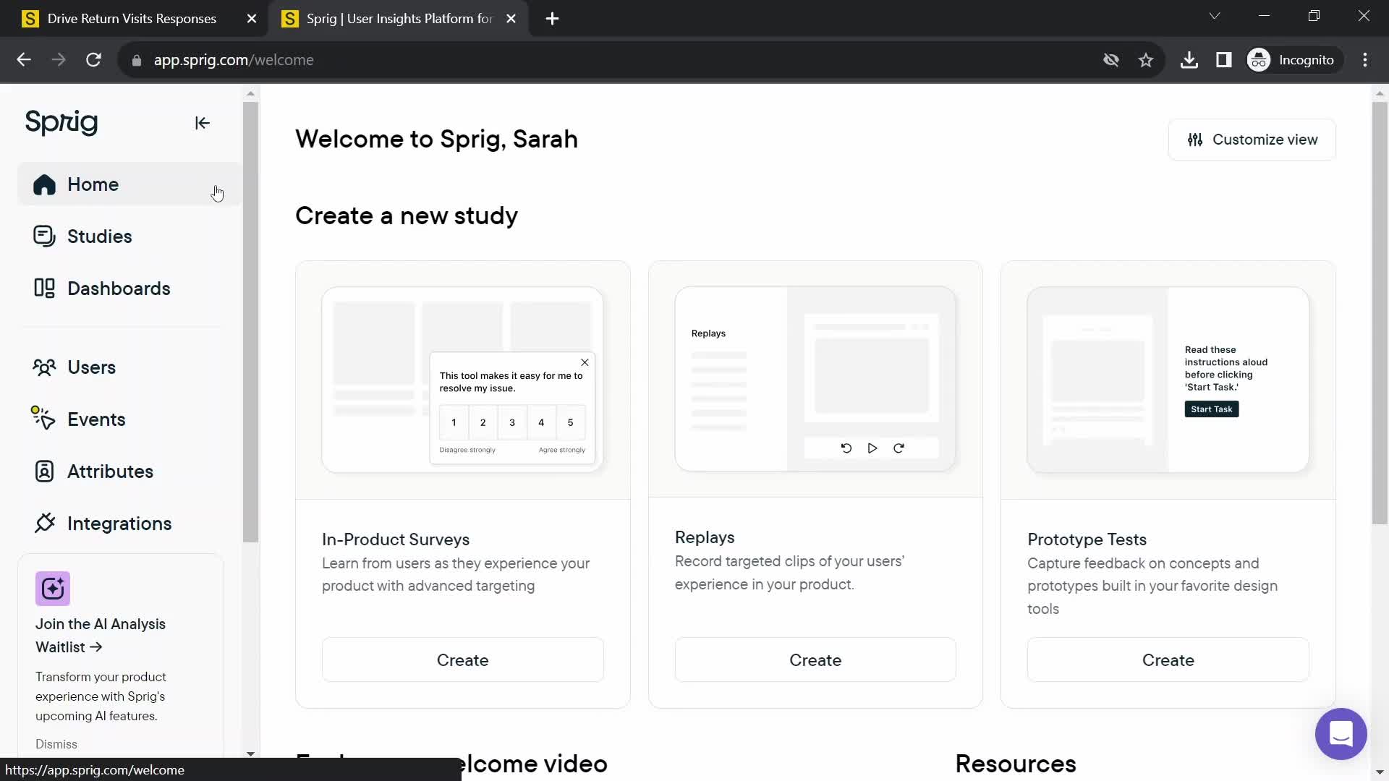Screen dimensions: 1389x781
Task: Dismiss the AI Analysis notification
Action: [x=56, y=743]
